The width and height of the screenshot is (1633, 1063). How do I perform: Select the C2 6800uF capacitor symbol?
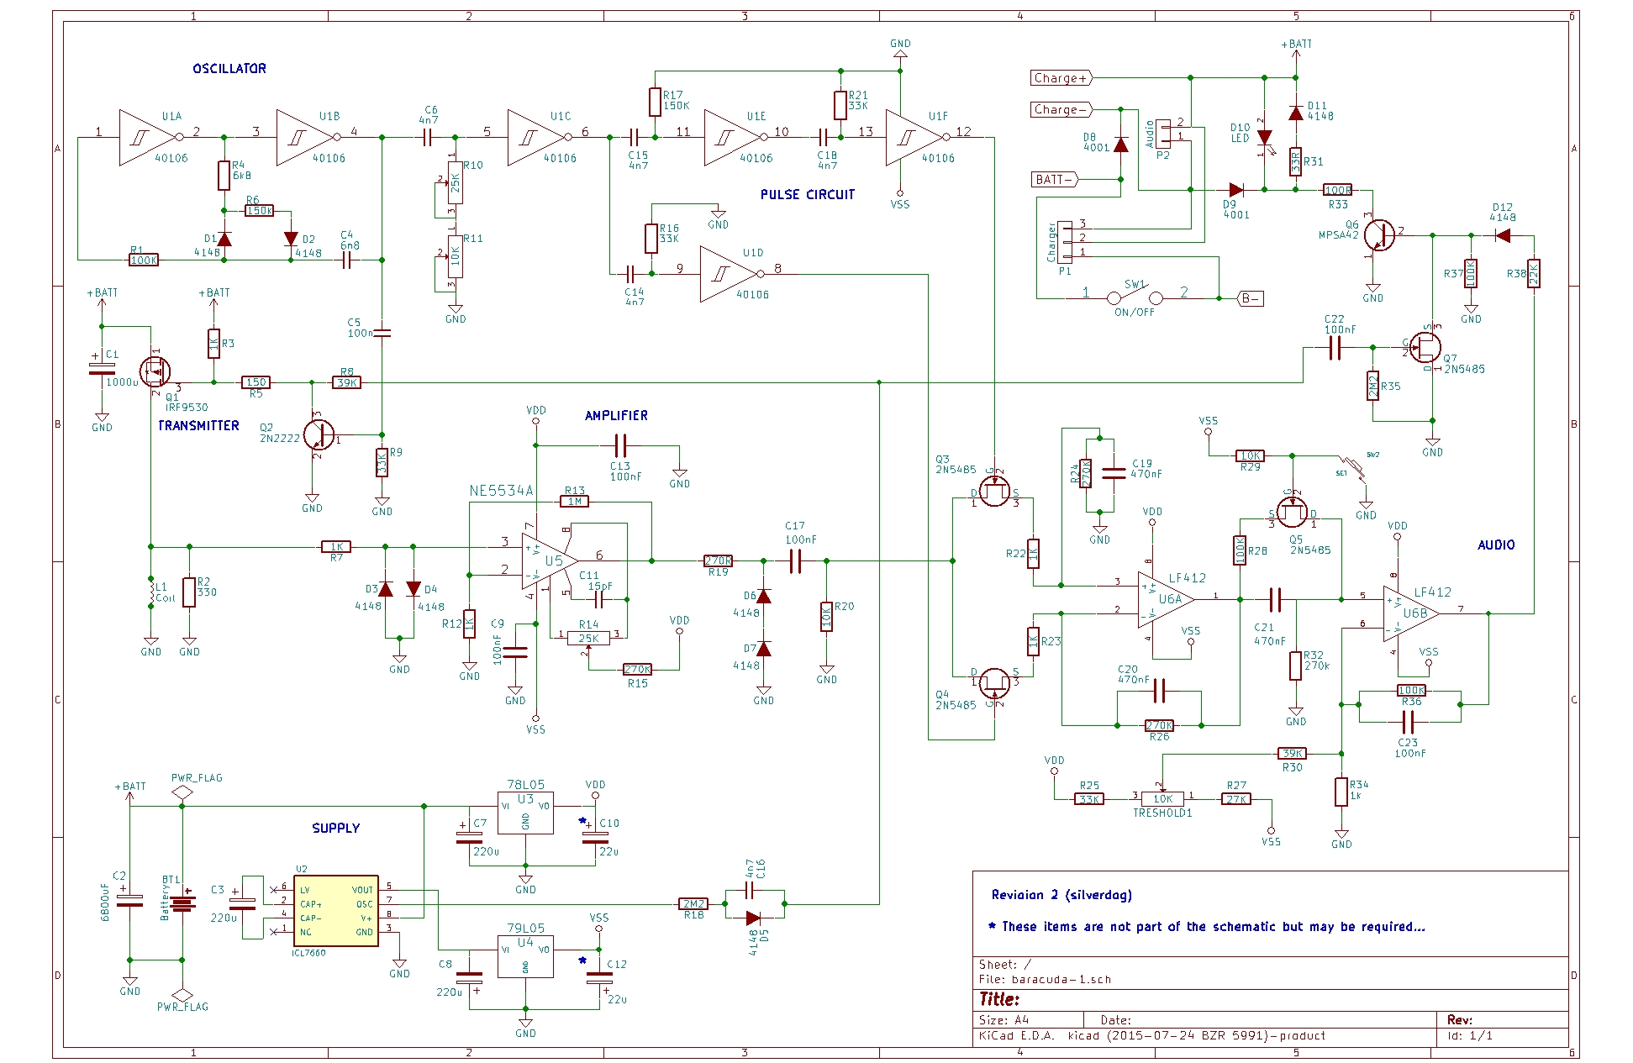130,900
